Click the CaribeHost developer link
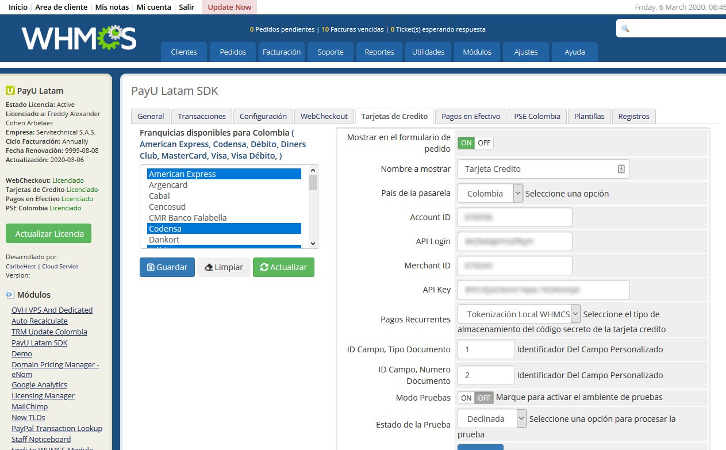Screen dimensions: 726x450 [20, 266]
